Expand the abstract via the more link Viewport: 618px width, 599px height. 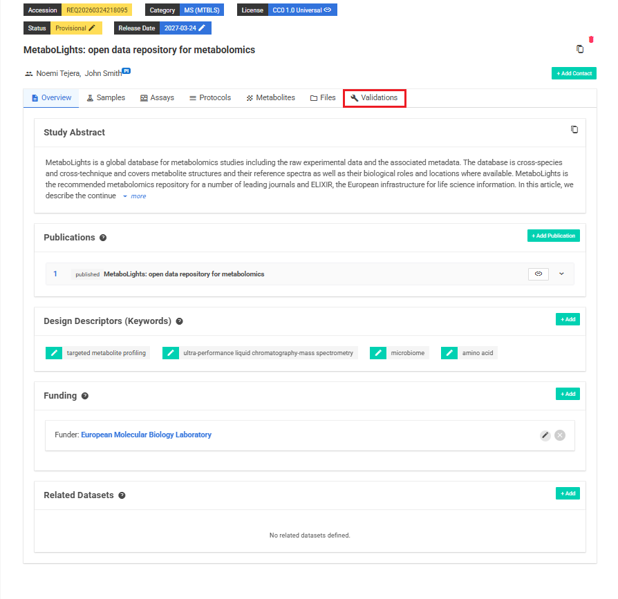pyautogui.click(x=137, y=196)
